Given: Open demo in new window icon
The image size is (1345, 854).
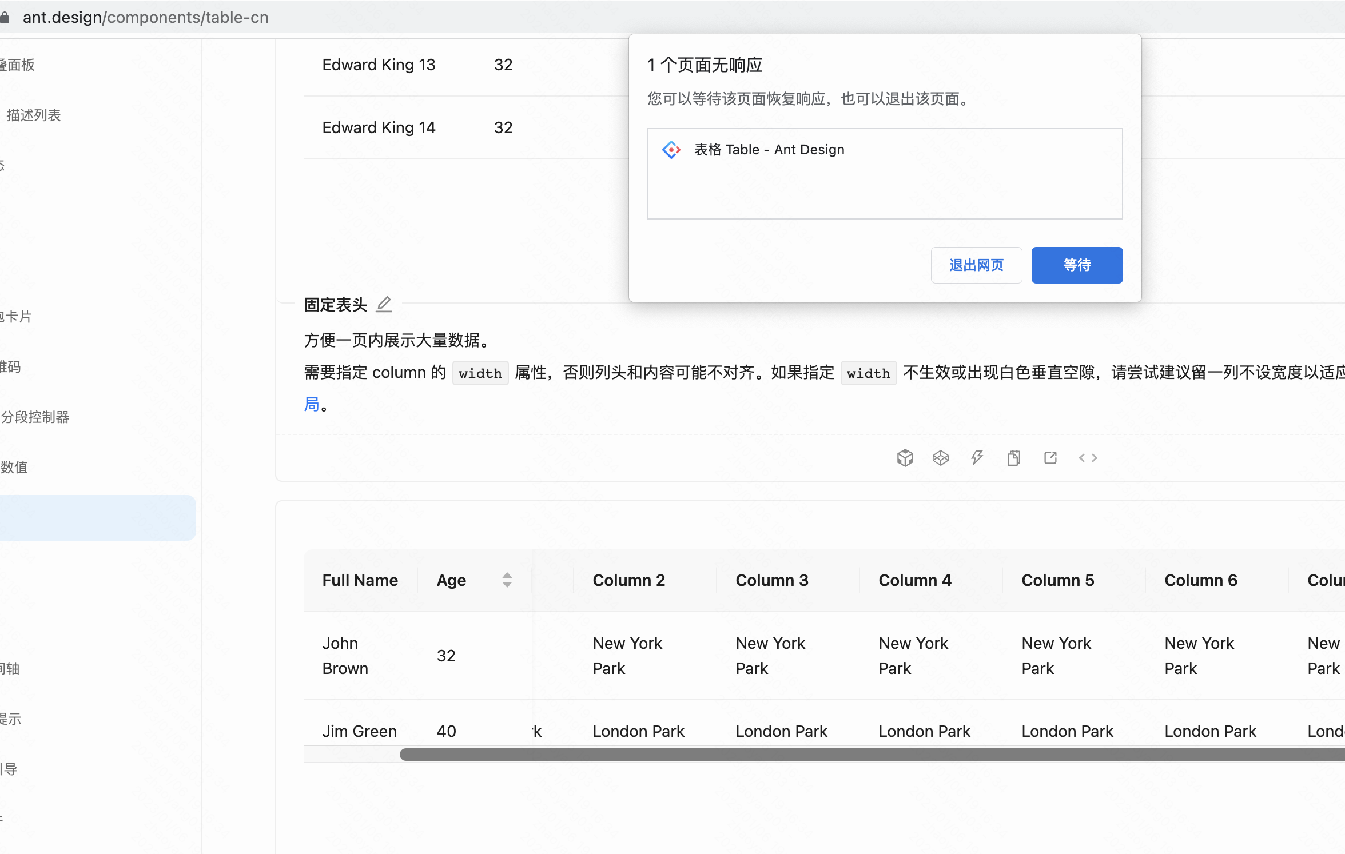Looking at the screenshot, I should (1050, 458).
